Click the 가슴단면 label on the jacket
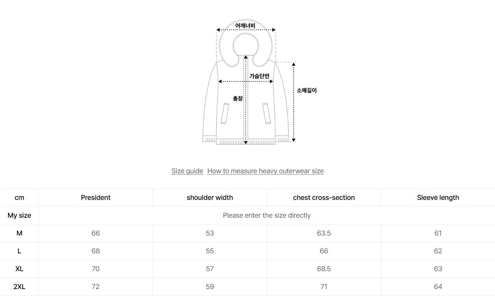Screen dimensions: 495x296 pos(259,76)
